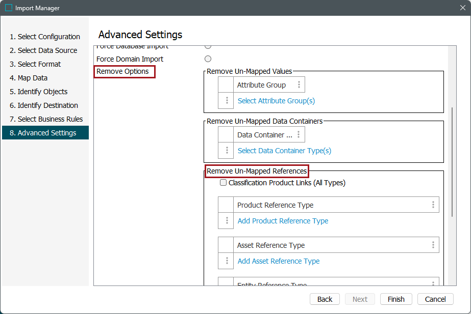
Task: Click Select Data Container Type(s) link
Action: (284, 151)
